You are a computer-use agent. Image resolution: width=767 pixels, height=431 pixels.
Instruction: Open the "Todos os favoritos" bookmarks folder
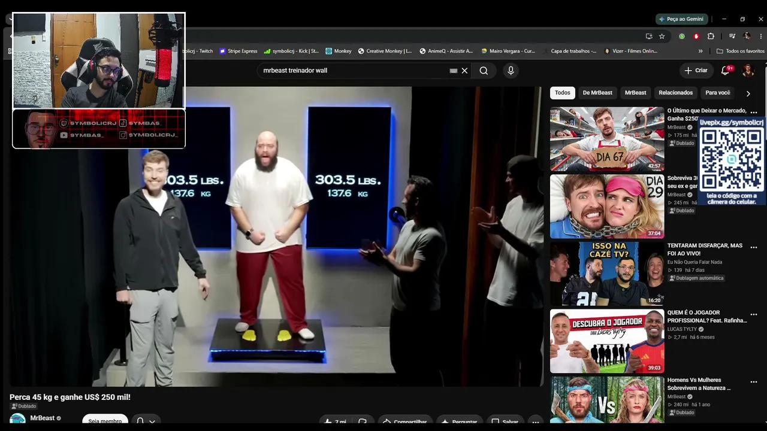[x=741, y=51]
